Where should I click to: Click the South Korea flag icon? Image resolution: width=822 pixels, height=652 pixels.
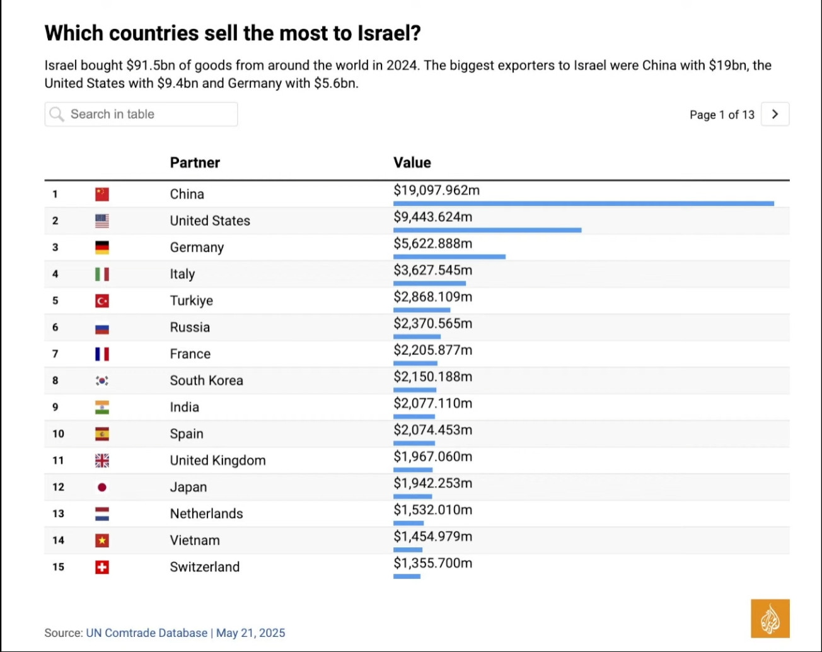coord(102,380)
